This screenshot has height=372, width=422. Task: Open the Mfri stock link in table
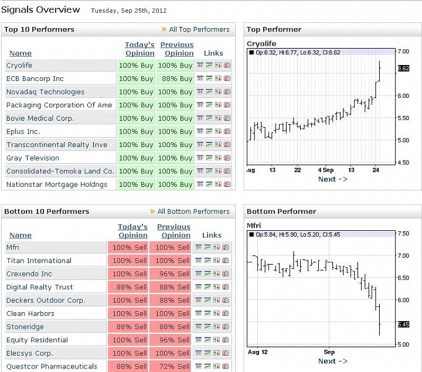click(x=13, y=247)
